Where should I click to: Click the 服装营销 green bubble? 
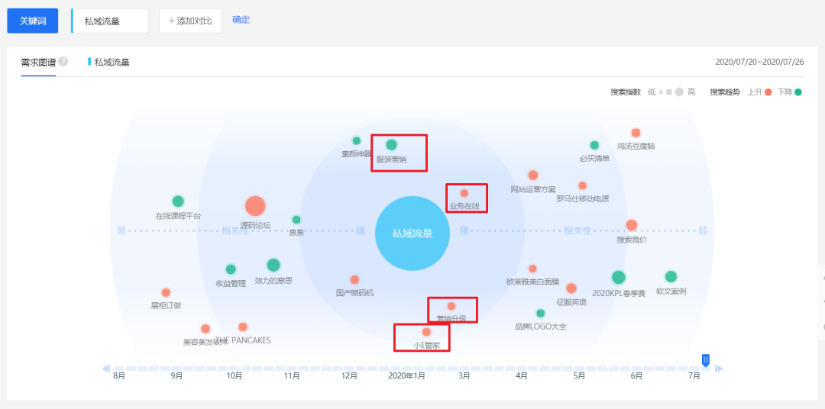391,144
